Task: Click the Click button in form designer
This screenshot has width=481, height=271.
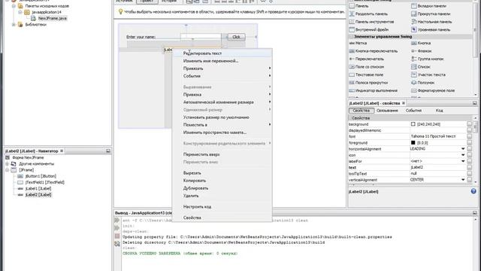Action: 236,37
